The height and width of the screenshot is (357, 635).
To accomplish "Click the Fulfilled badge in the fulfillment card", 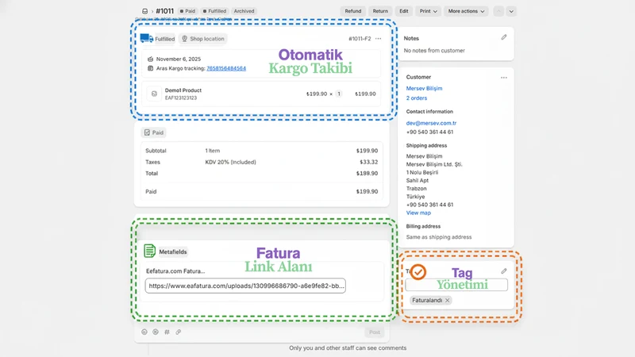I will tap(164, 39).
